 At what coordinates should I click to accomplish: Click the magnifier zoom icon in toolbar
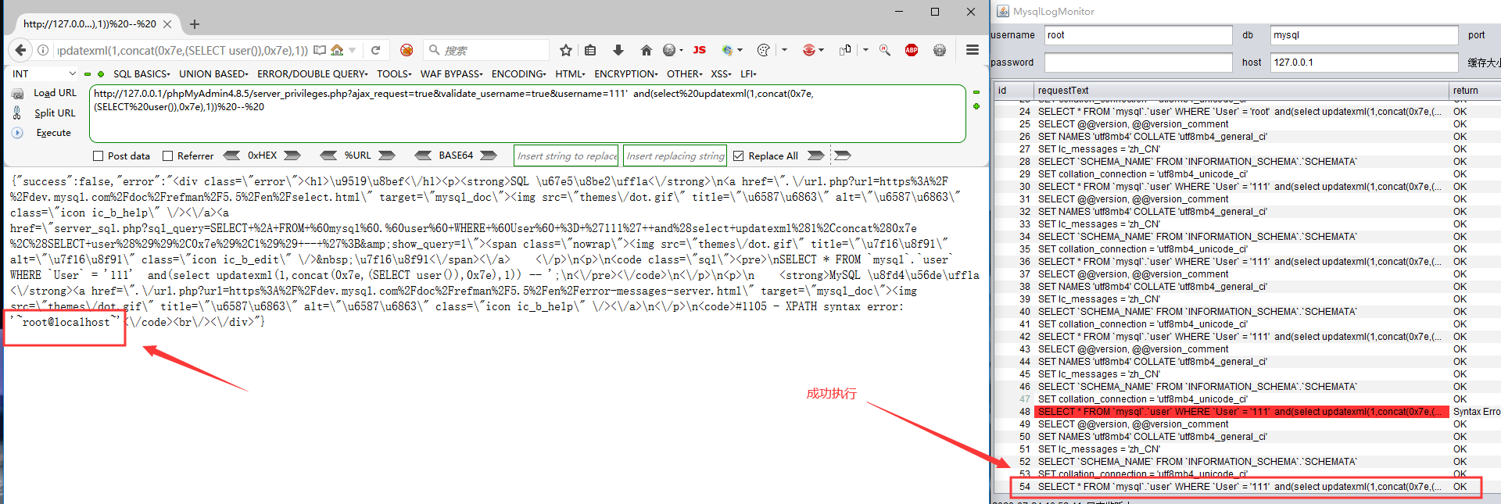[885, 50]
